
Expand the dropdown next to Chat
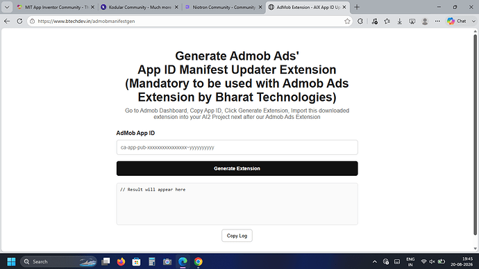[x=473, y=21]
